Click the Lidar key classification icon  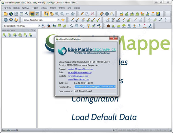[150, 26]
